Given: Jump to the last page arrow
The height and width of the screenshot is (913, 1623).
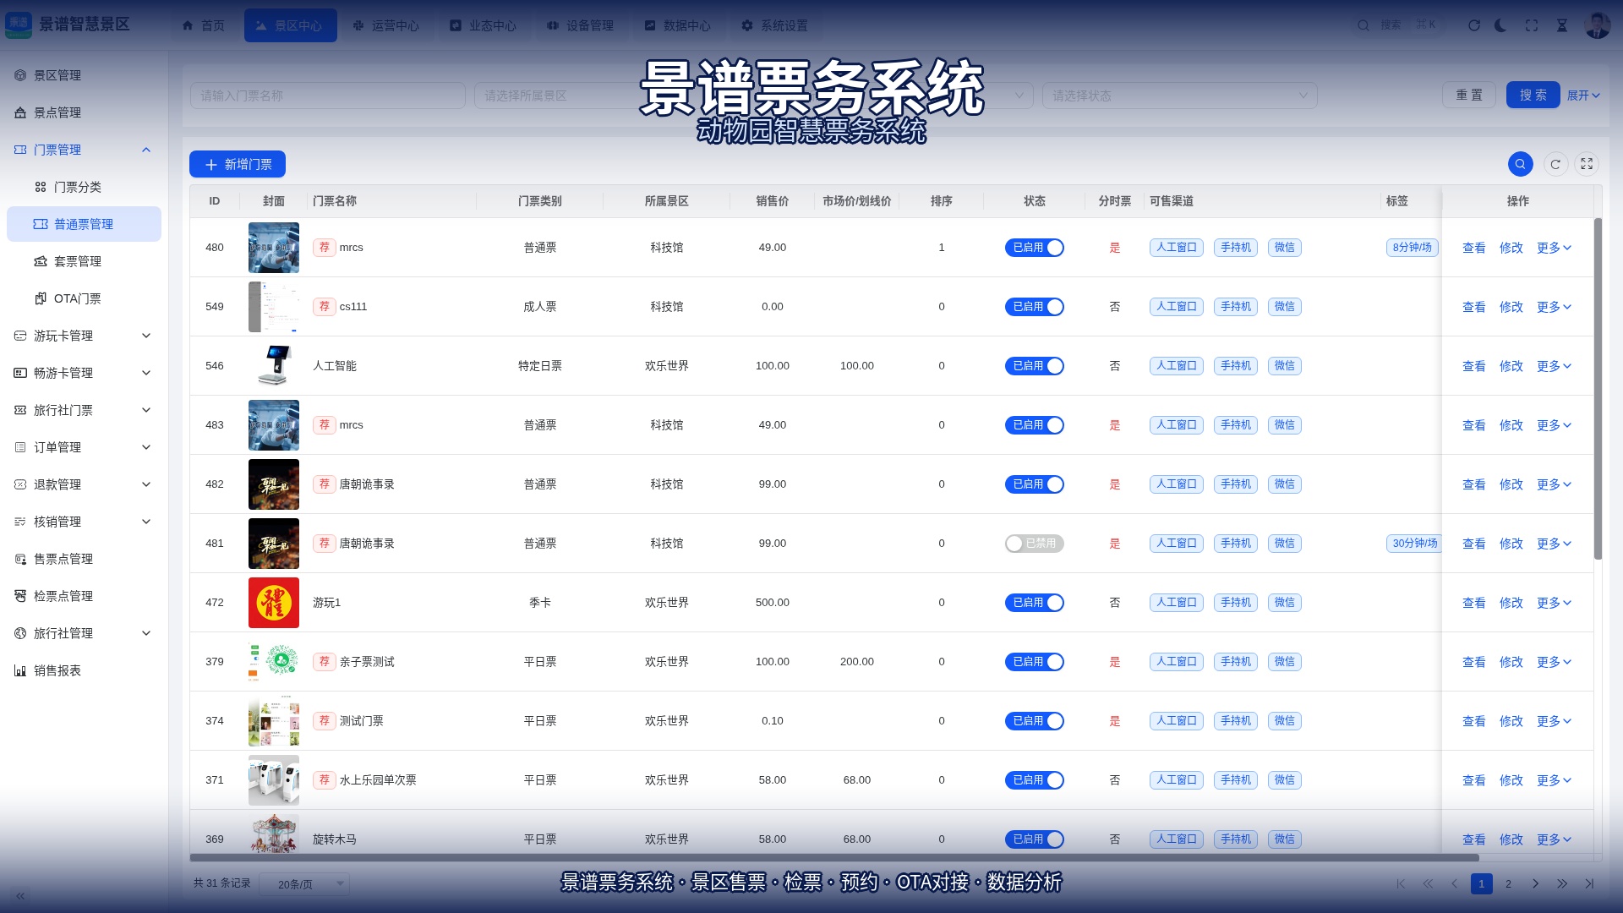Looking at the screenshot, I should [1589, 884].
